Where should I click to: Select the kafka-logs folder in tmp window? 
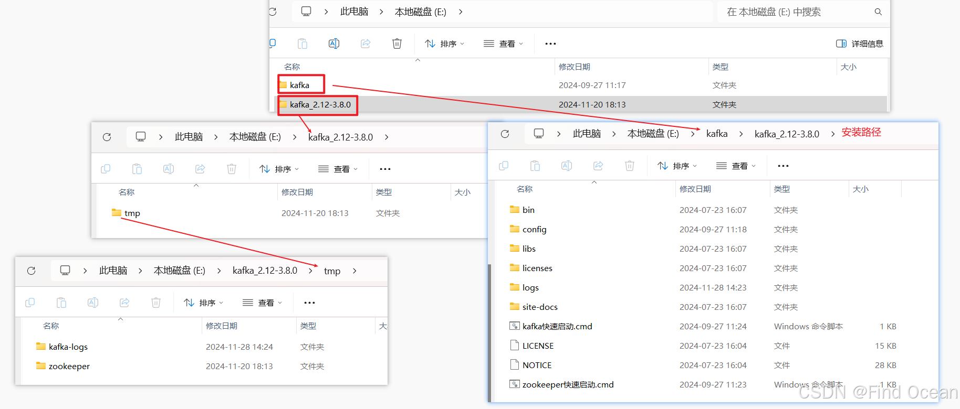coord(62,347)
